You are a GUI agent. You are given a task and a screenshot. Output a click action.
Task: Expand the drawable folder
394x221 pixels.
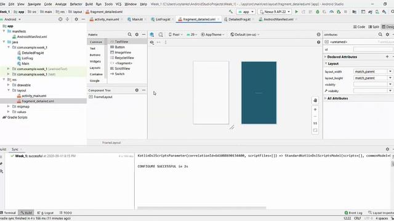click(x=8, y=85)
